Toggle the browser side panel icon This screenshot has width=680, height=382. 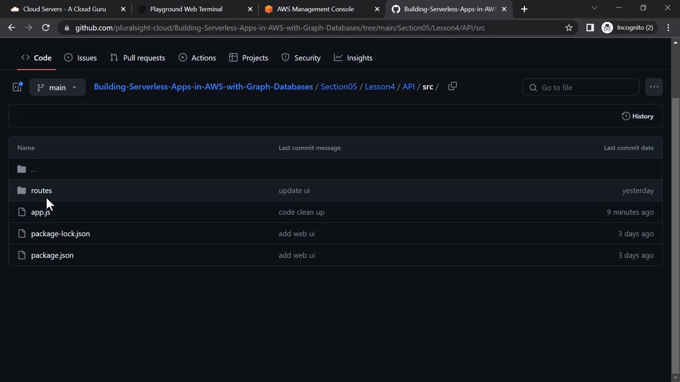[x=590, y=28]
